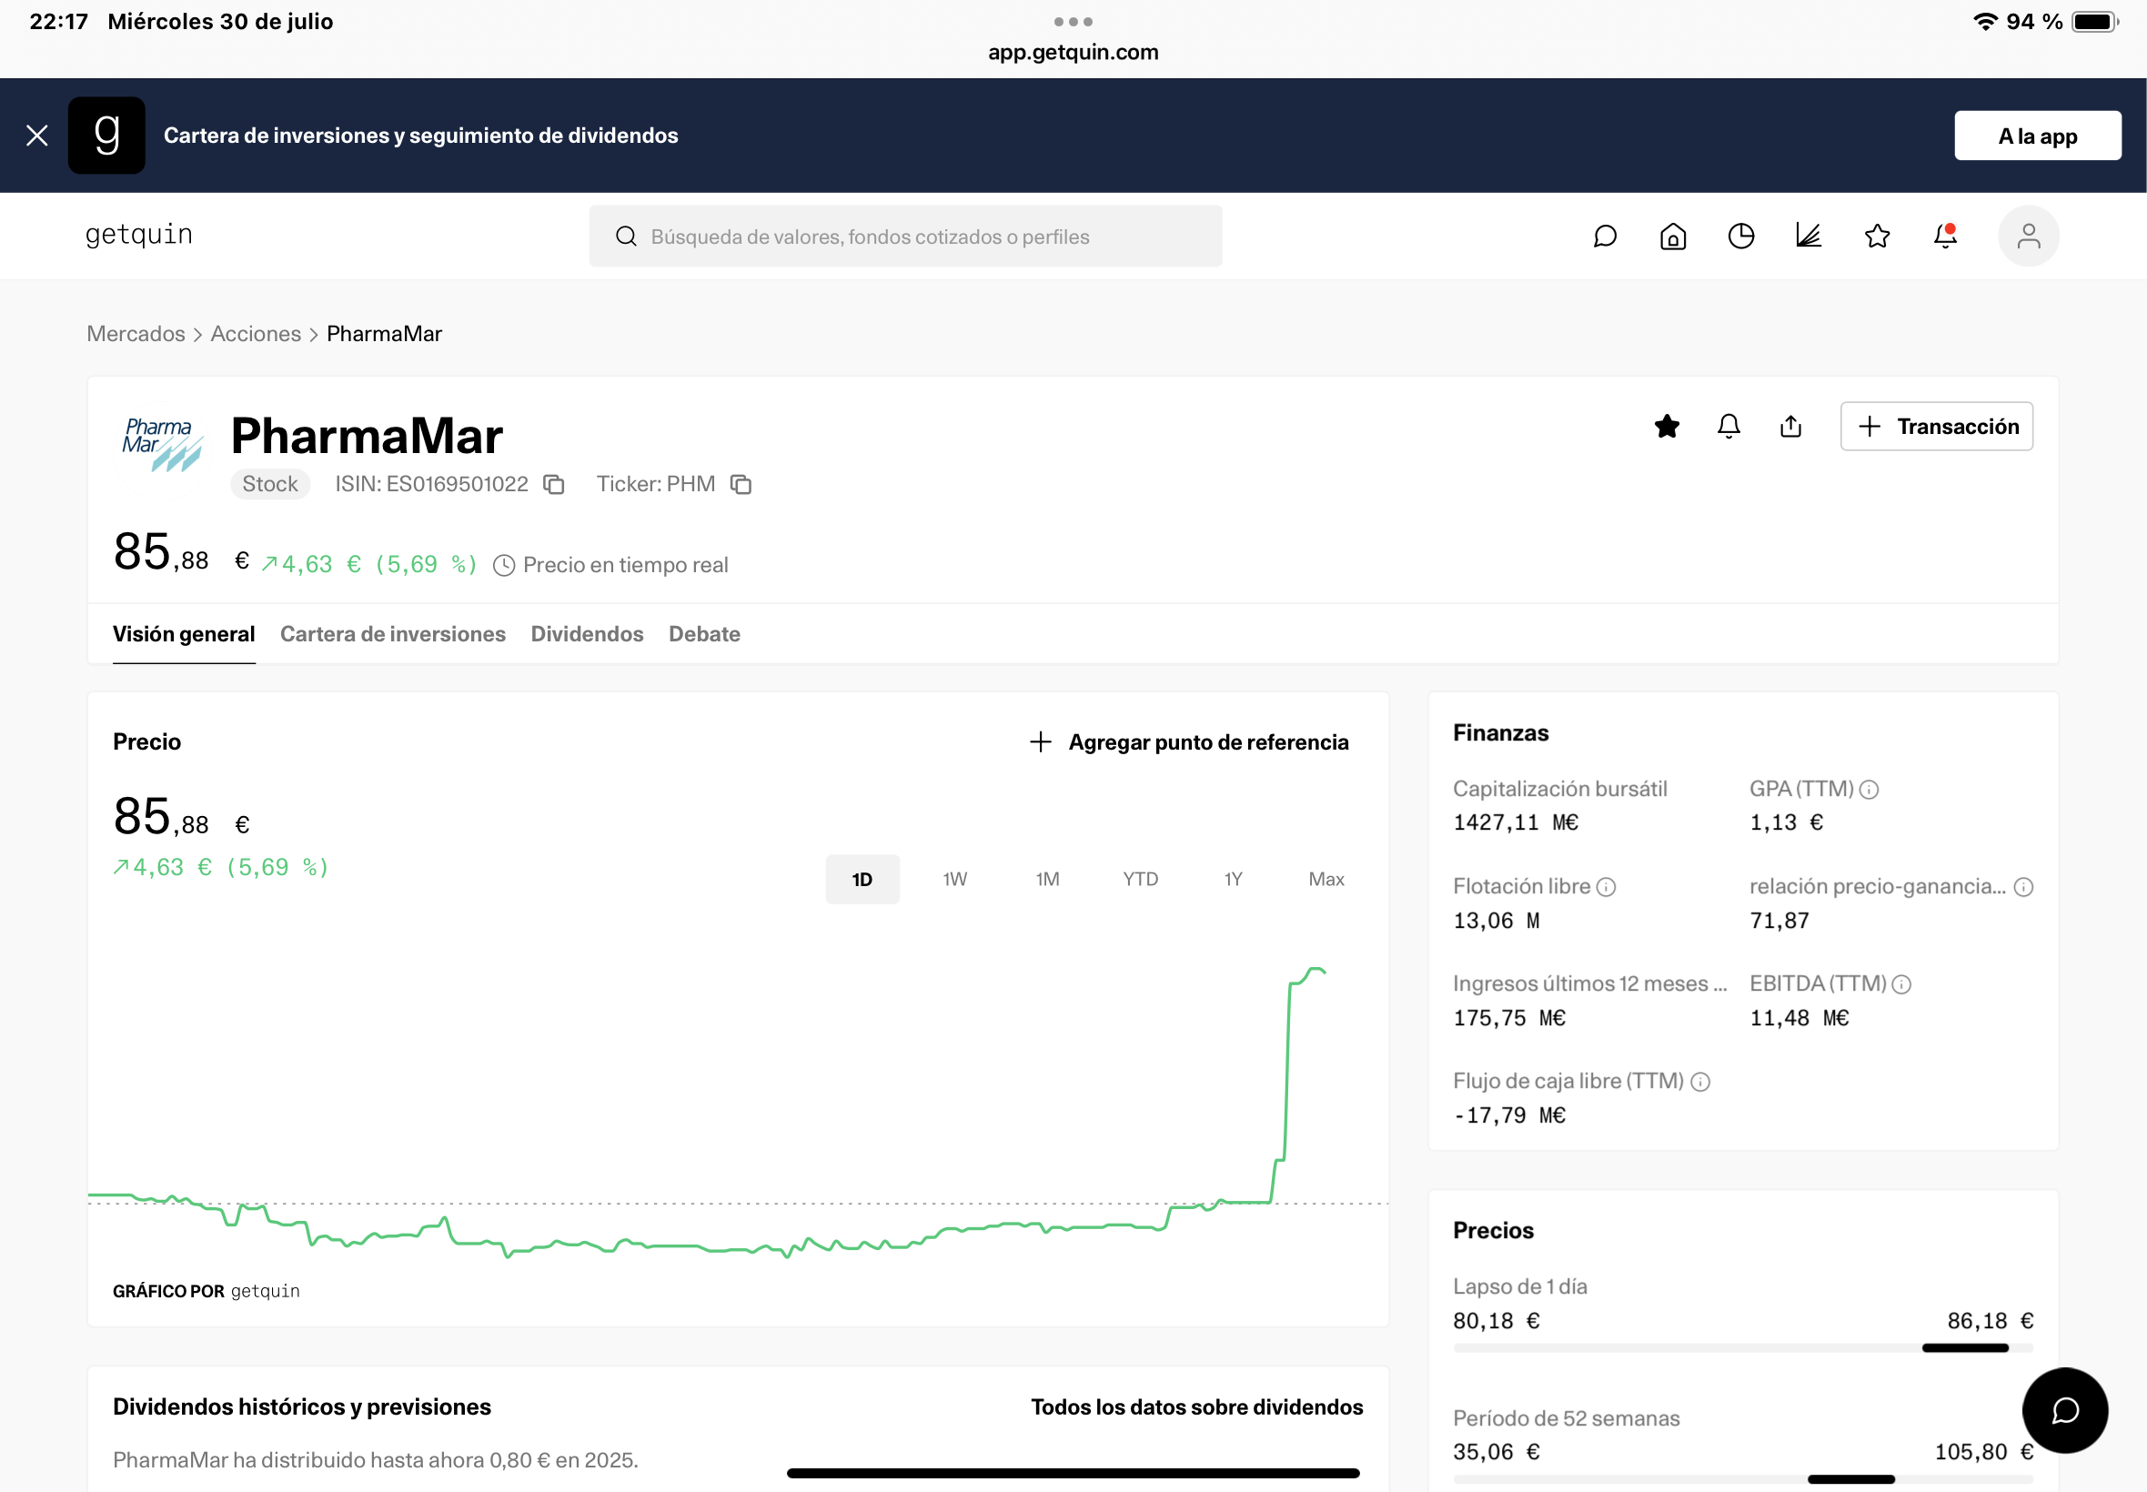Click the 175,75 M€ revenue value
The height and width of the screenshot is (1492, 2147).
coord(1508,1018)
